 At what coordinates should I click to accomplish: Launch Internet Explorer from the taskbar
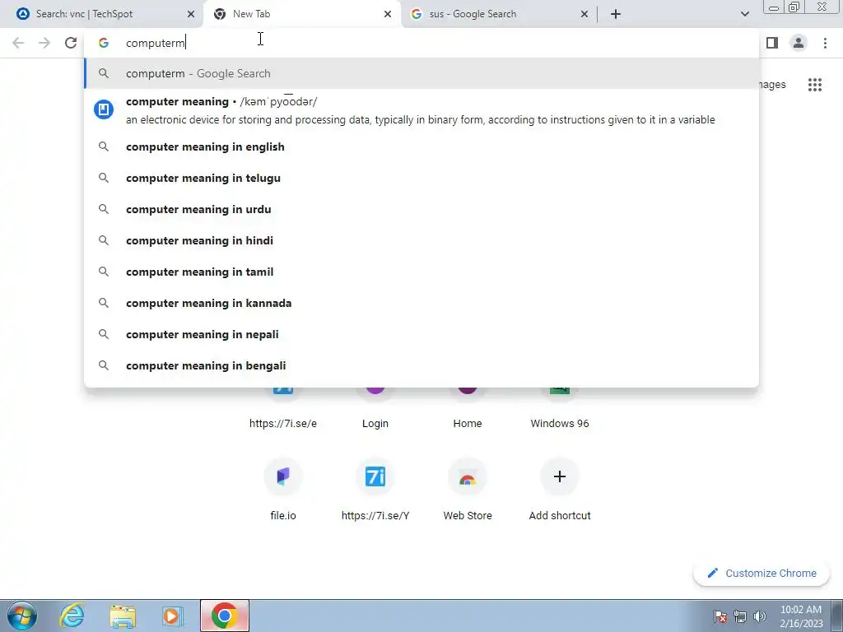(72, 616)
